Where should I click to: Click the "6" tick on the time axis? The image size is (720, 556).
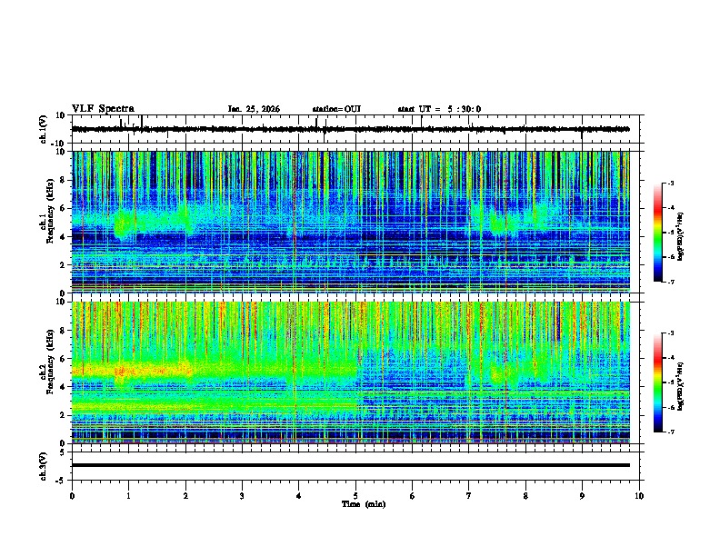click(x=413, y=496)
